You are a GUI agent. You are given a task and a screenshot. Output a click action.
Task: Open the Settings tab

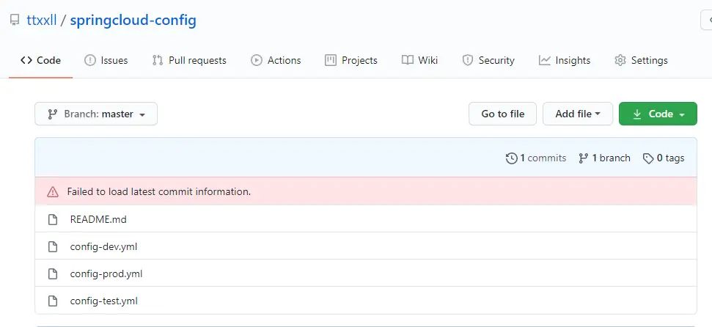click(x=641, y=60)
